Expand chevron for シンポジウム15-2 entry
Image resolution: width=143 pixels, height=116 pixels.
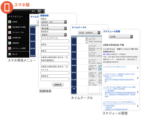[x=138, y=92]
